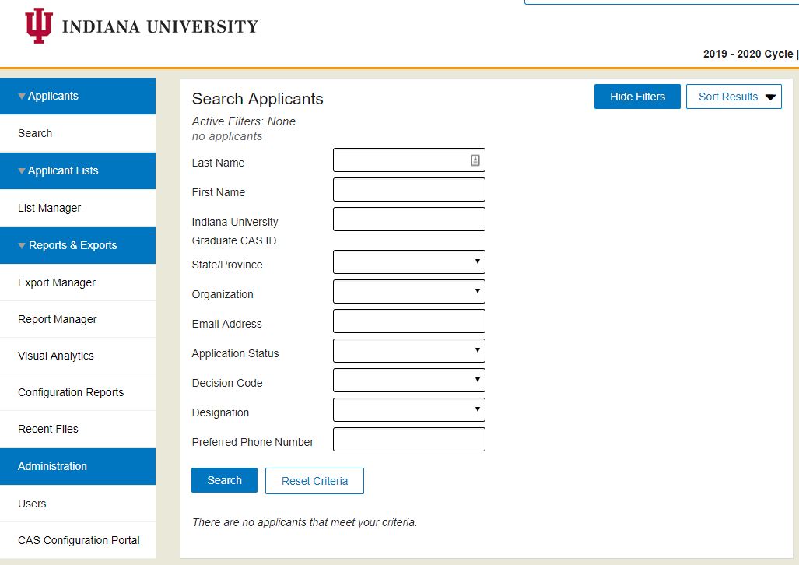Open the Designation dropdown
The height and width of the screenshot is (565, 799).
pos(409,409)
